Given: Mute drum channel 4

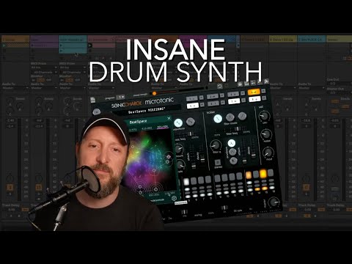Looking at the screenshot, I should (263, 91).
